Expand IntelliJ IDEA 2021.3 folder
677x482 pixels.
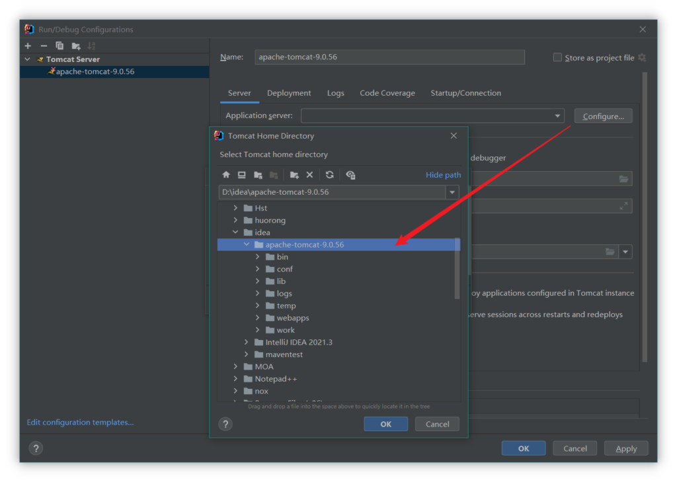click(x=247, y=342)
